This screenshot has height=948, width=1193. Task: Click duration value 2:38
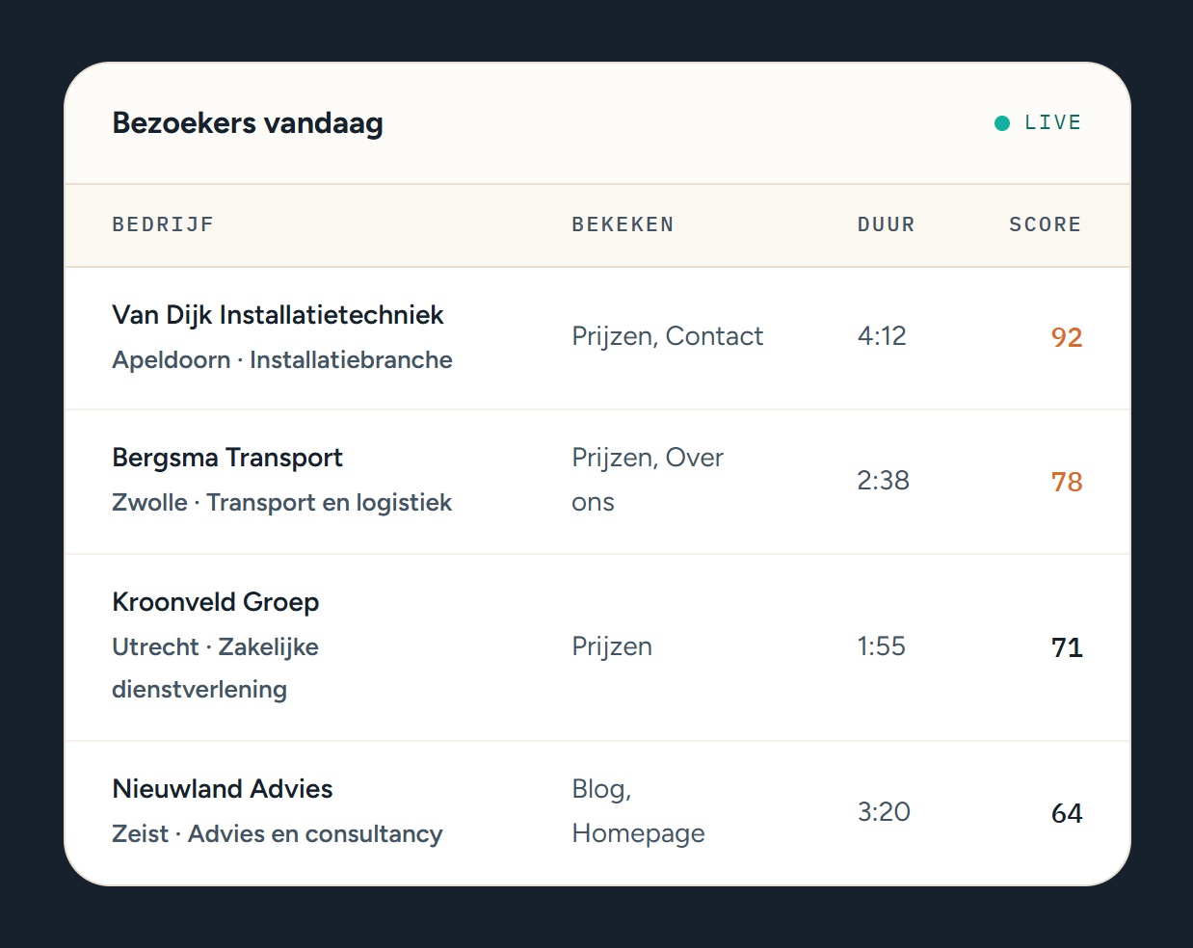click(x=883, y=481)
